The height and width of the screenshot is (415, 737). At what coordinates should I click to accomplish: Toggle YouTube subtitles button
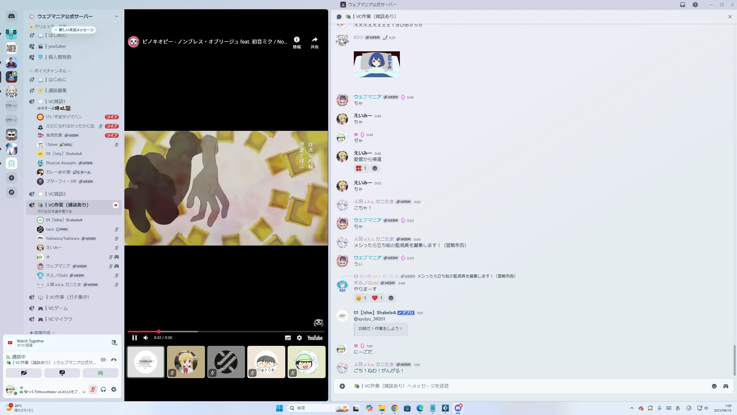tap(288, 338)
